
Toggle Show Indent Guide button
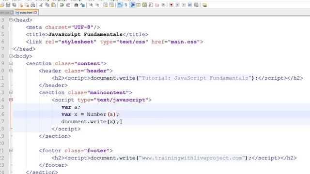[x=132, y=5]
